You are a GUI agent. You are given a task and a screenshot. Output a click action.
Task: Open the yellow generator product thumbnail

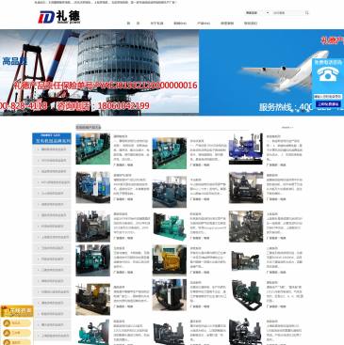[x=170, y=260]
